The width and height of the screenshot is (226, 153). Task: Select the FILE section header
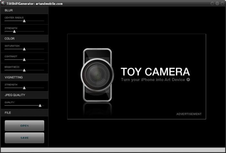point(25,113)
